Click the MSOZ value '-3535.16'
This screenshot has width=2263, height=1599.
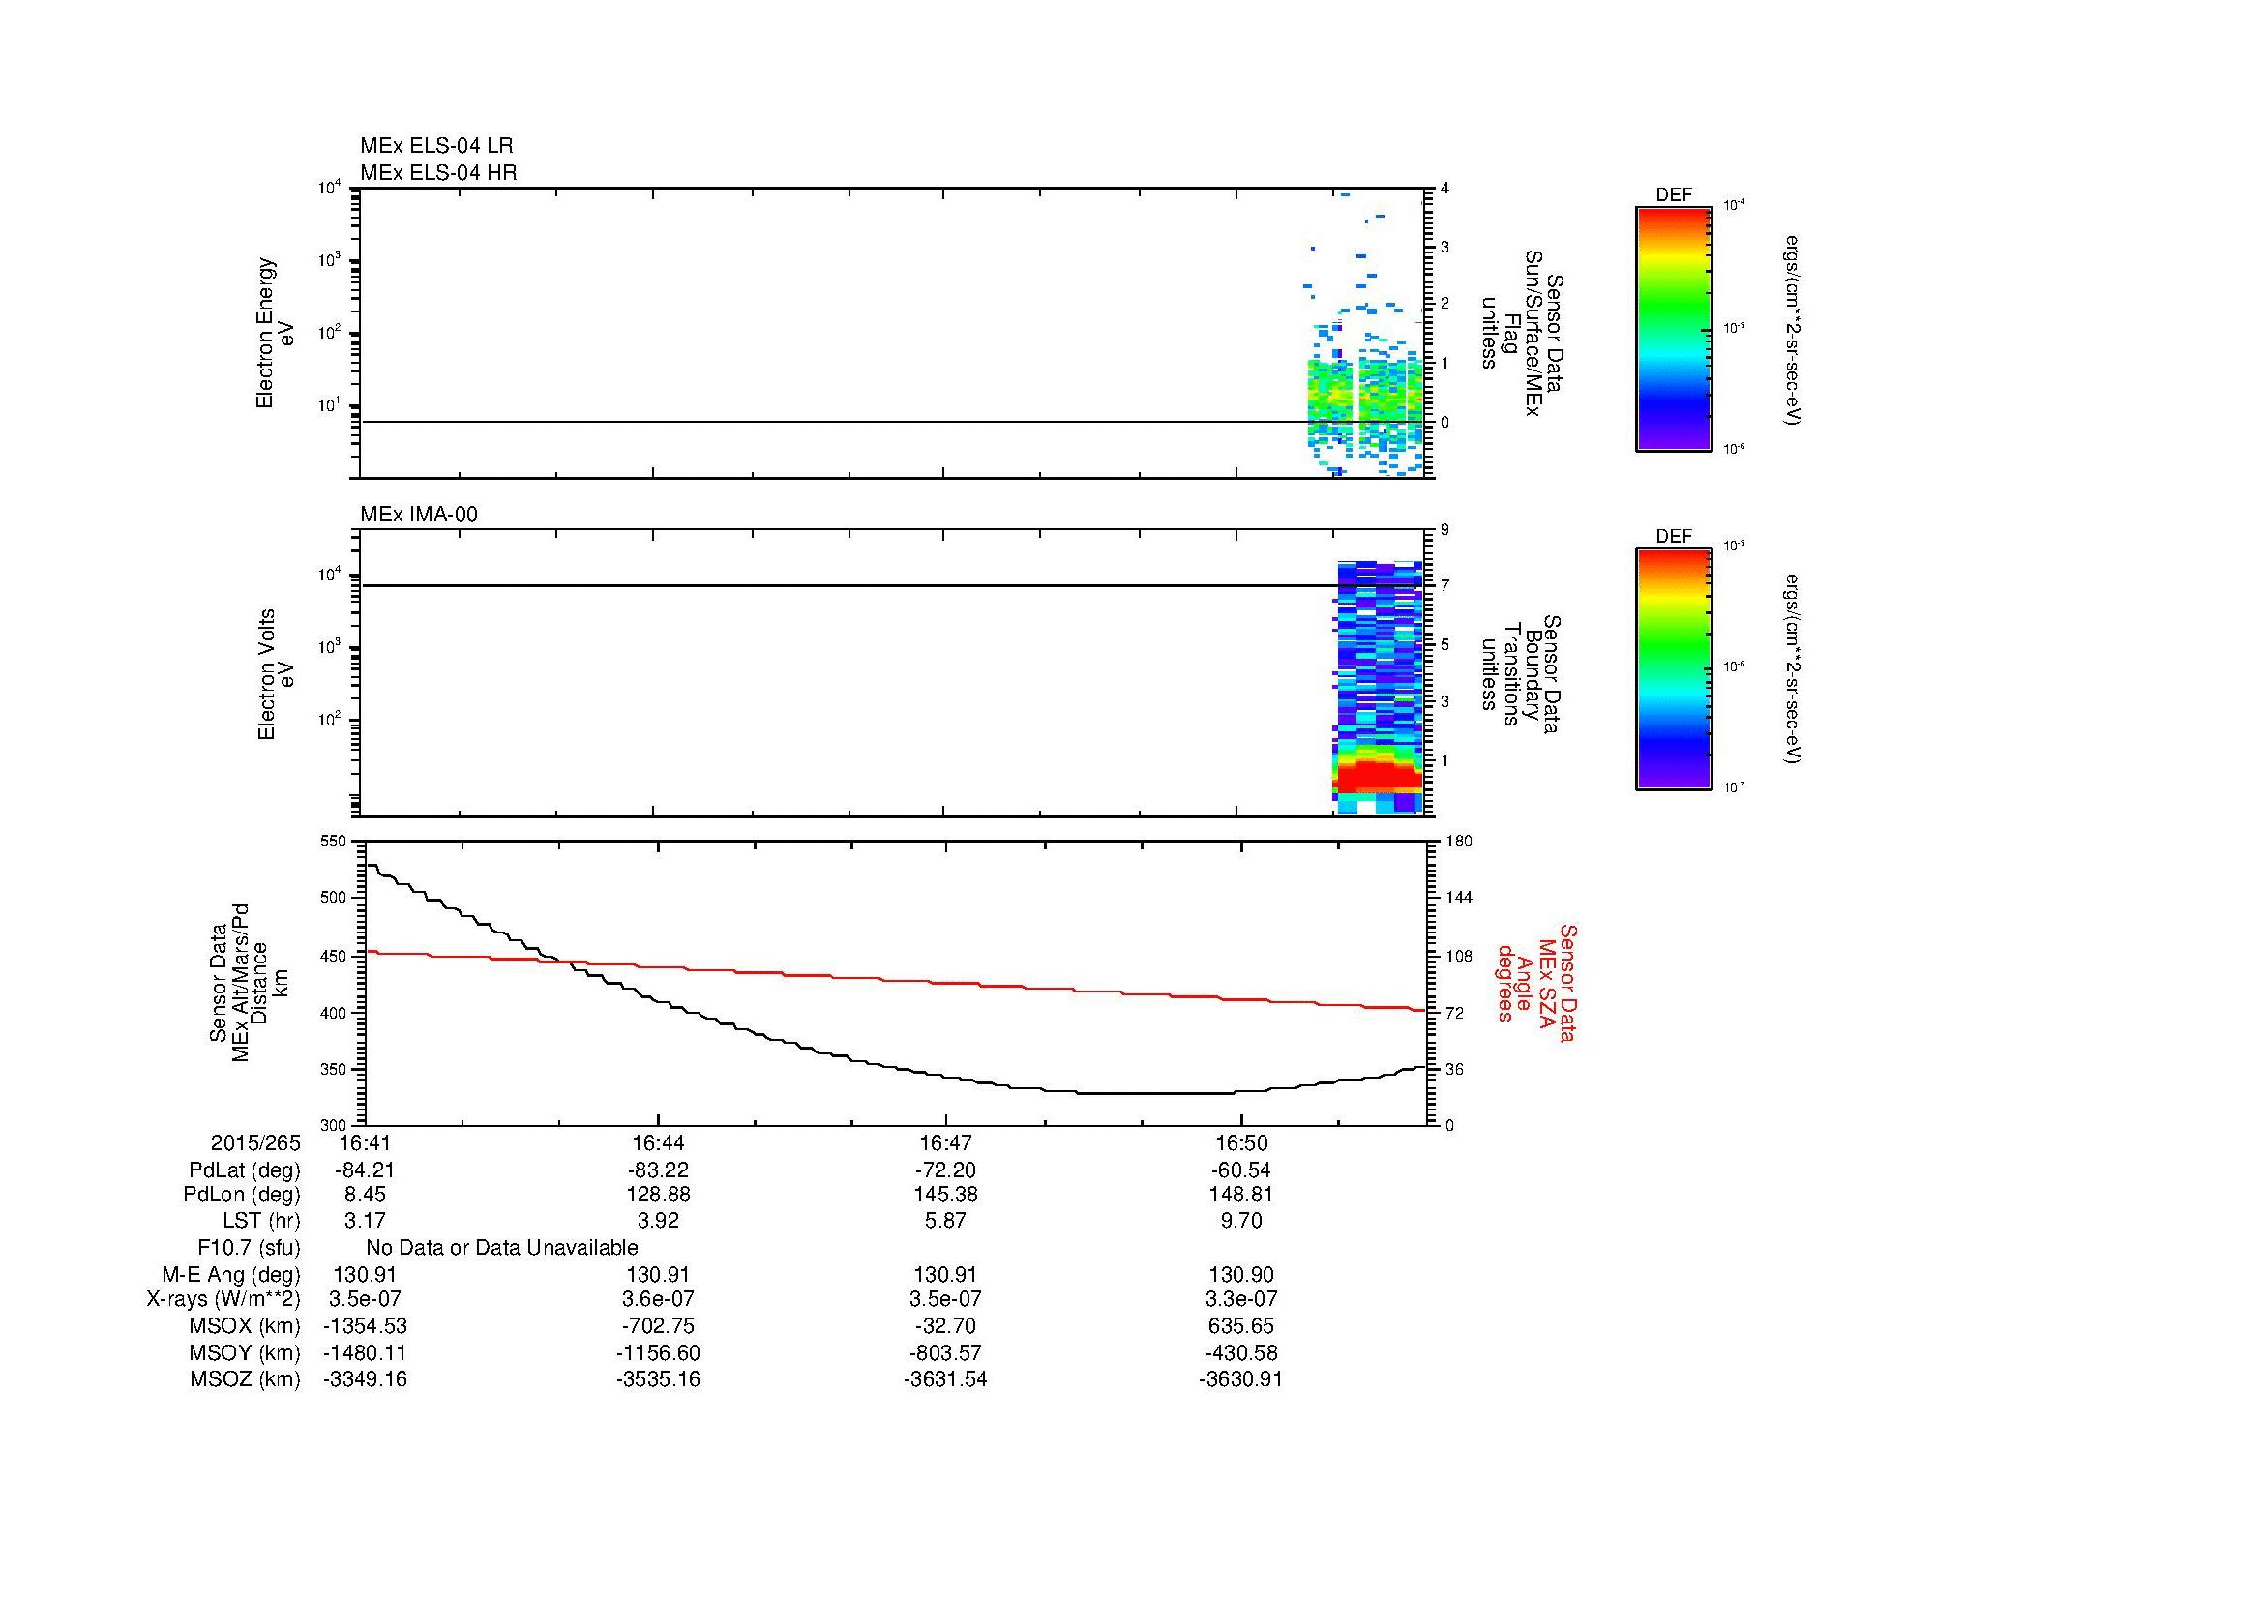pos(657,1379)
